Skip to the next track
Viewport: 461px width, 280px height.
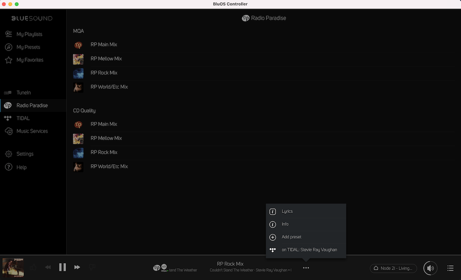click(77, 267)
